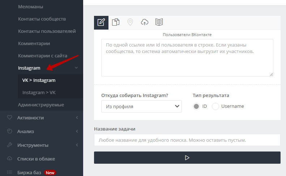Select VK > Instagram in the sidebar

(x=39, y=80)
